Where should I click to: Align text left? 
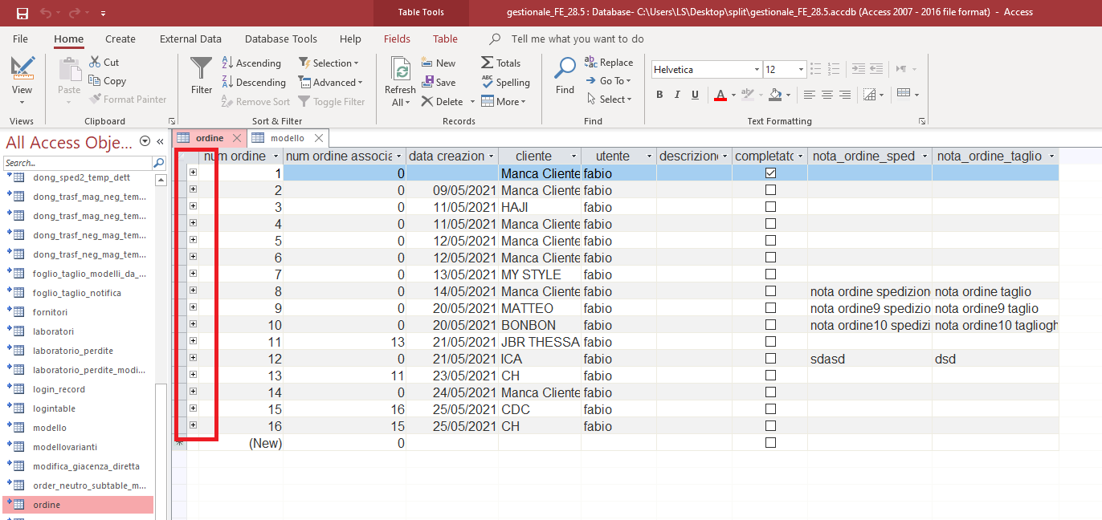pos(809,95)
